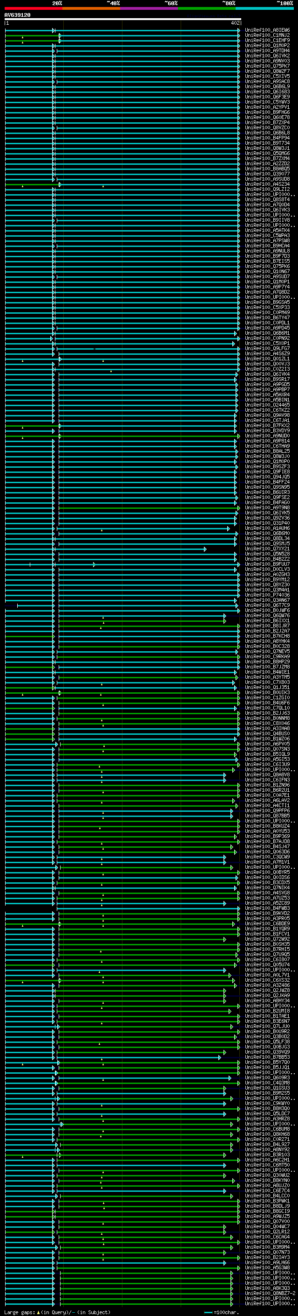Open hit UniRef100_B9GSA5
Viewport: 298px width, 1316px height.
[267, 303]
